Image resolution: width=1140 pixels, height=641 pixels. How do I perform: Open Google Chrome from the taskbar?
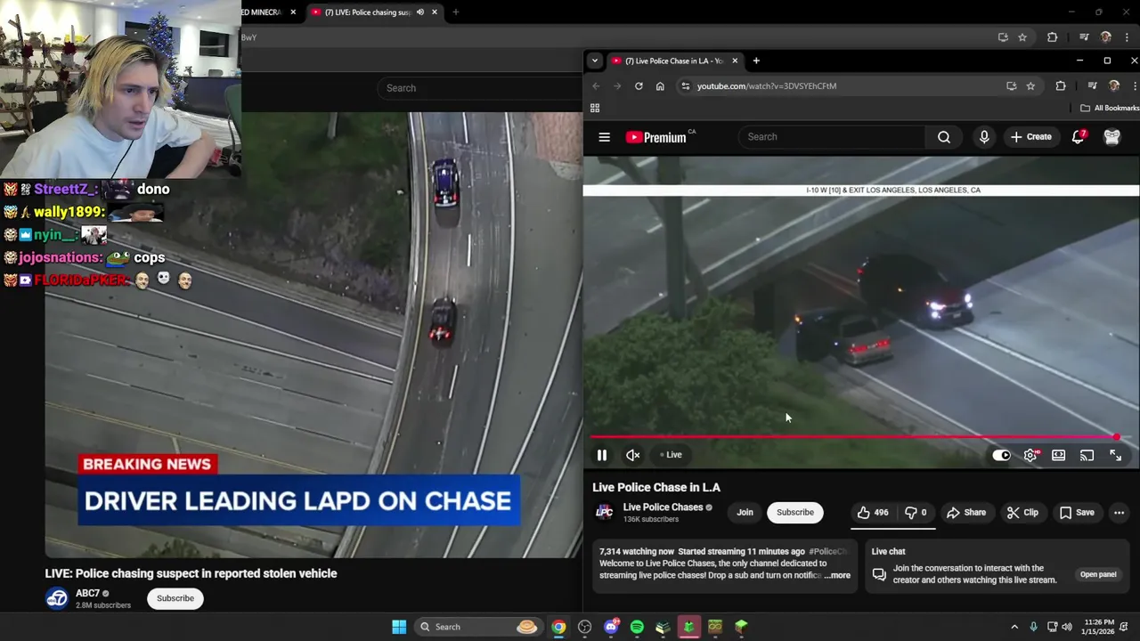[558, 627]
